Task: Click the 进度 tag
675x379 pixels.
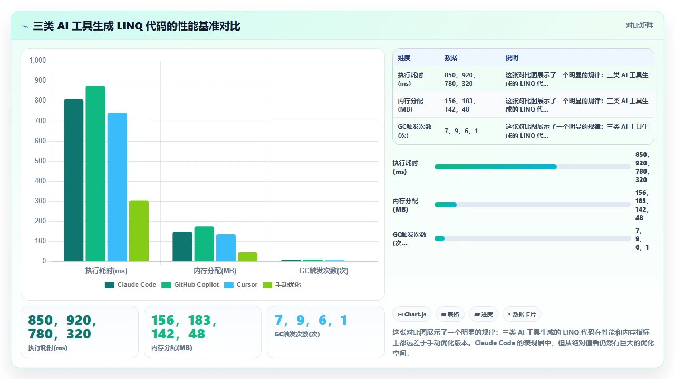Action: point(483,314)
